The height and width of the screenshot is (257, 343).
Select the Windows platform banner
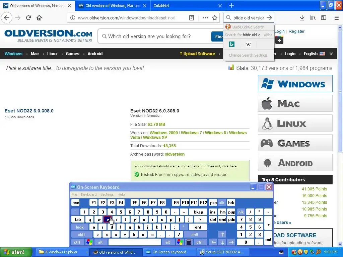(x=295, y=83)
